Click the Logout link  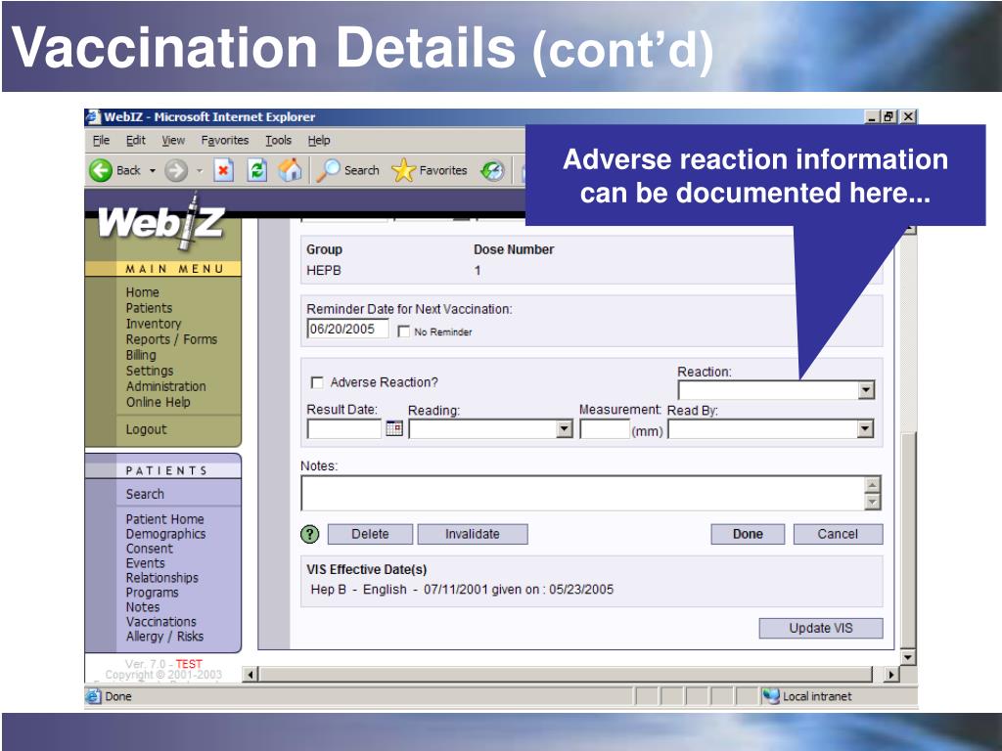click(146, 429)
